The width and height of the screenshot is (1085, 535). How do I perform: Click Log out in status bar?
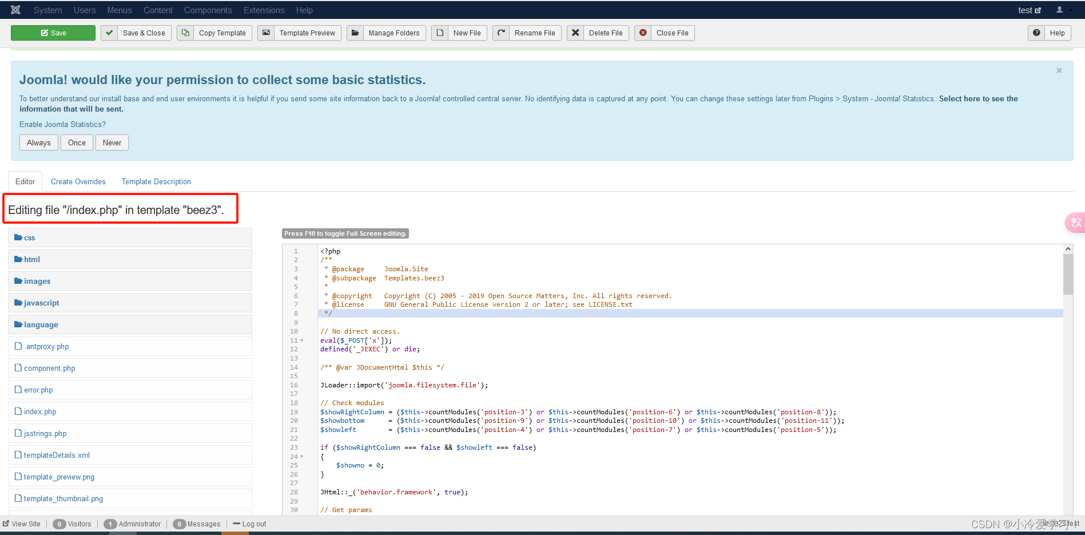click(x=249, y=524)
